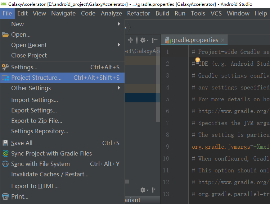Open the Window menu
Image resolution: width=270 pixels, height=204 pixels.
(x=238, y=13)
